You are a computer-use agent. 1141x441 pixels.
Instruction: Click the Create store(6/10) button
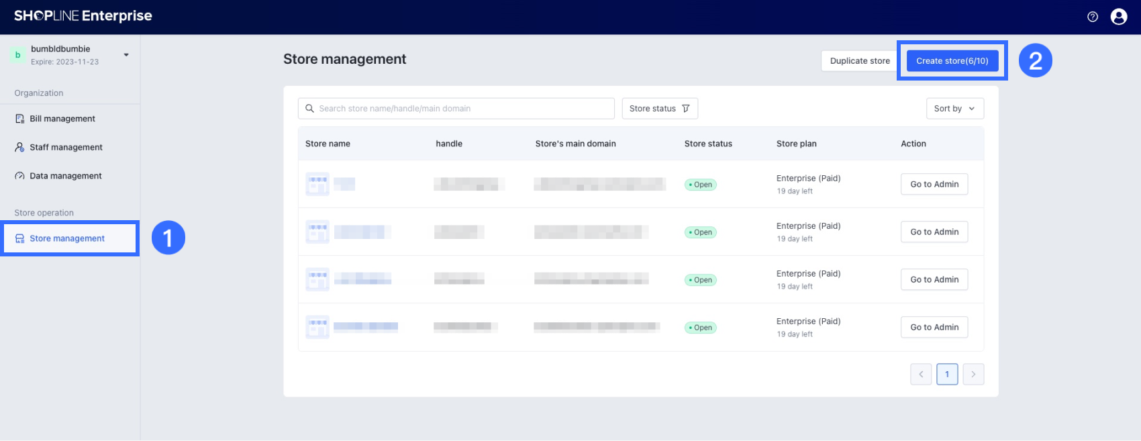[x=952, y=61]
